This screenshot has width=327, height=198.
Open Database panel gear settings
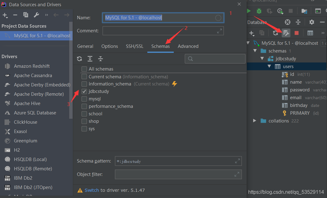(x=311, y=22)
